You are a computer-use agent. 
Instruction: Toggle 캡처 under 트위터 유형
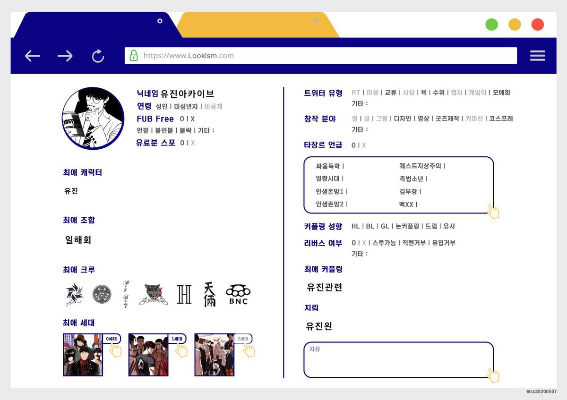tap(457, 93)
